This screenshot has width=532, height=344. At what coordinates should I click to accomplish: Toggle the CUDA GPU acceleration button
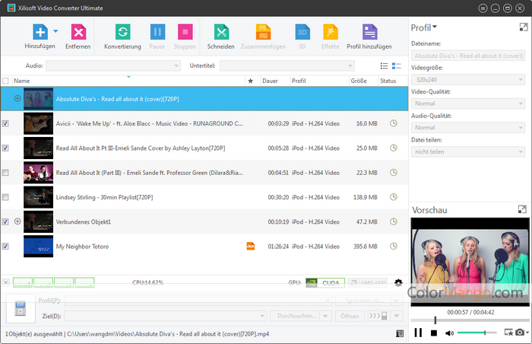[325, 283]
